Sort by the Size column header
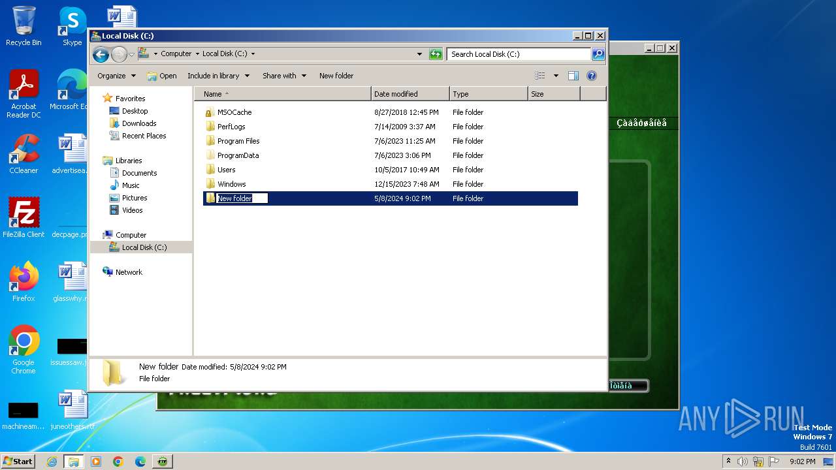Viewport: 836px width, 470px height. coord(554,94)
